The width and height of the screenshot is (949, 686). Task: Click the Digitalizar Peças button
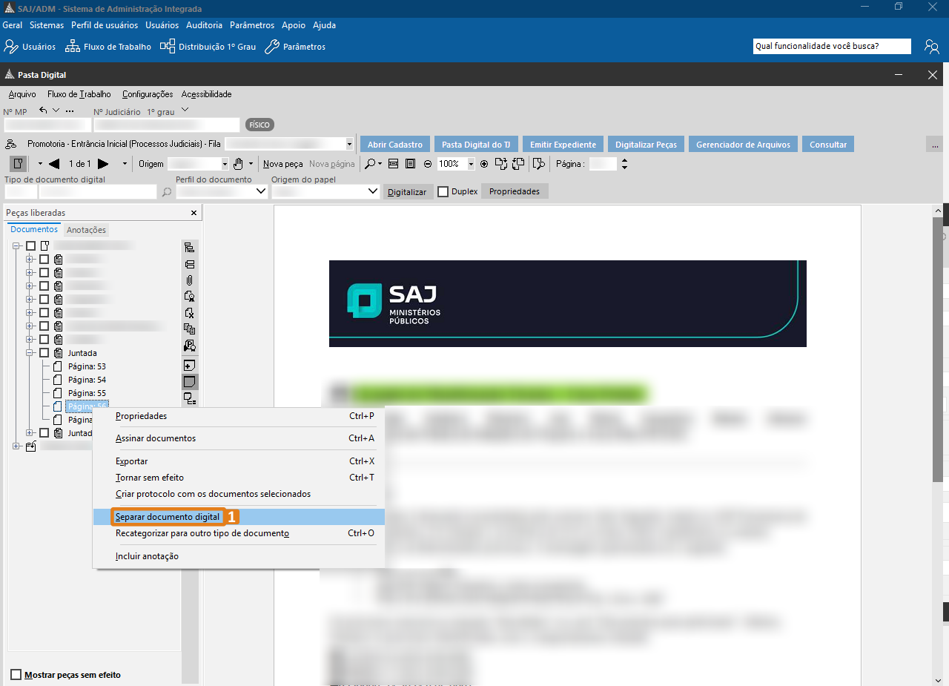[x=645, y=145]
